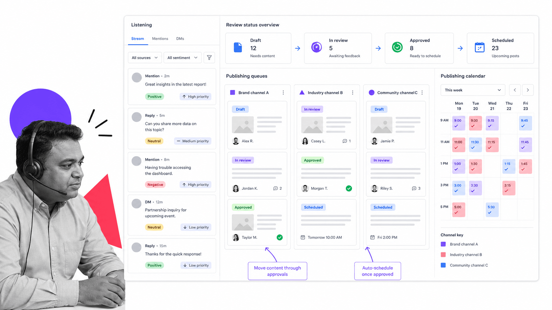This screenshot has width=552, height=310.
Task: Click image placeholder on Alex R. draft card
Action: 243,125
